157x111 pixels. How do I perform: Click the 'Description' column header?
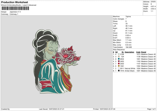(x=129, y=52)
